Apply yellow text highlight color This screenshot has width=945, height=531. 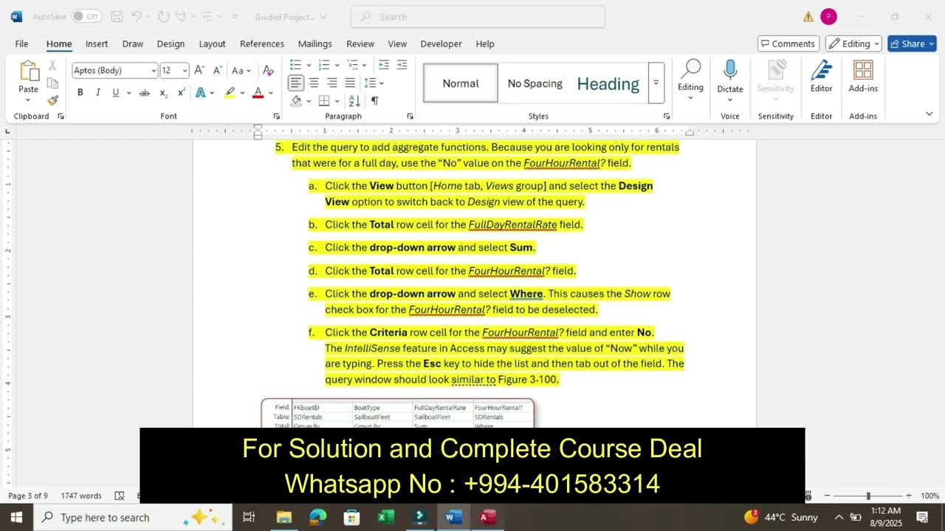230,93
